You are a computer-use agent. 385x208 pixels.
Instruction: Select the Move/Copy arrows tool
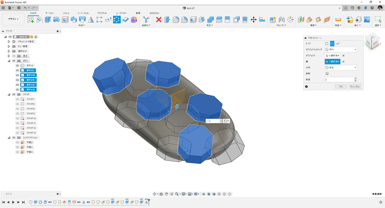tap(254, 20)
